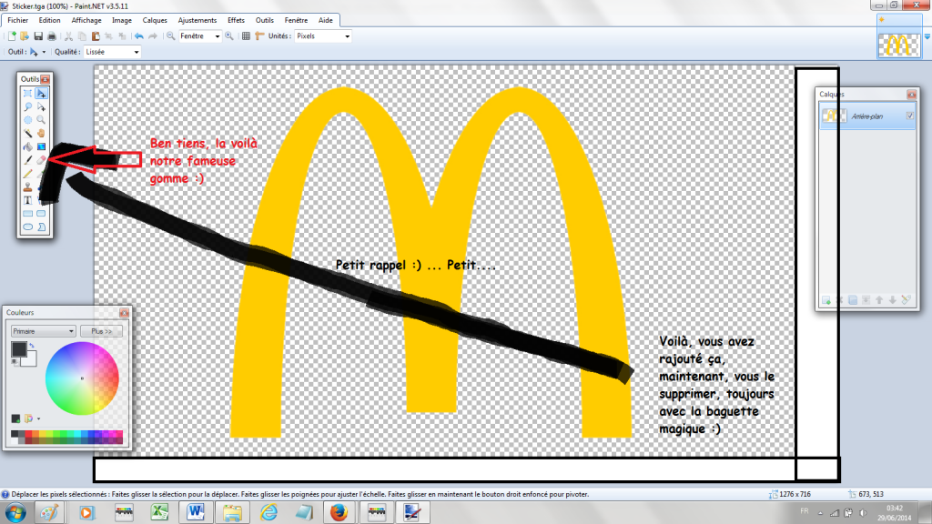The width and height of the screenshot is (932, 524).
Task: Close the Outils tool window
Action: pos(46,79)
